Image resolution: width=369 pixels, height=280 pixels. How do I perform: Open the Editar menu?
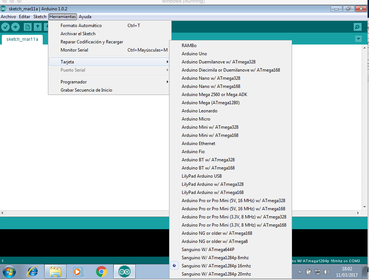tap(25, 17)
